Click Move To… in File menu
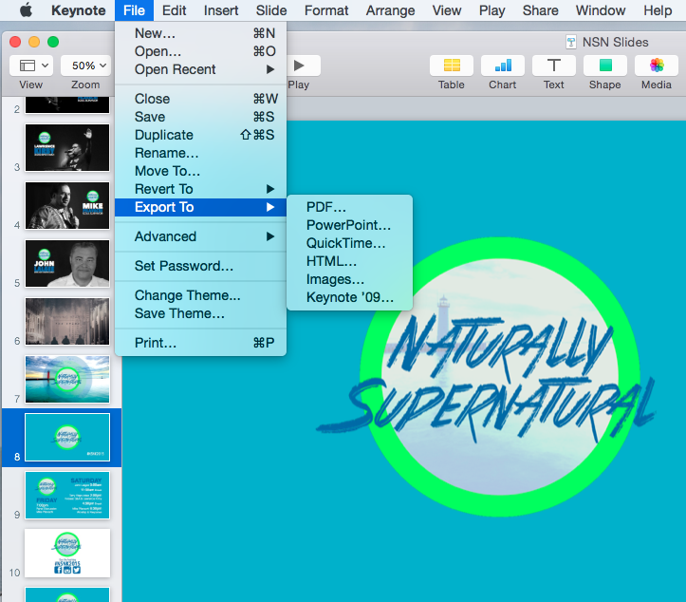The width and height of the screenshot is (686, 602). click(x=201, y=171)
